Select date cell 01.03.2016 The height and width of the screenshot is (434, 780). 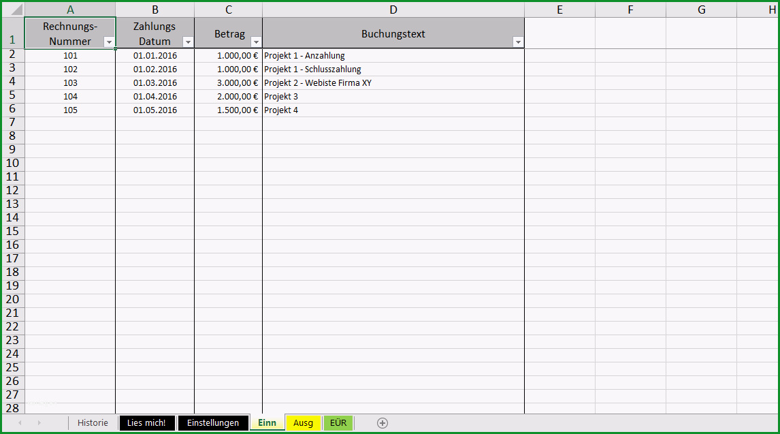(x=155, y=82)
